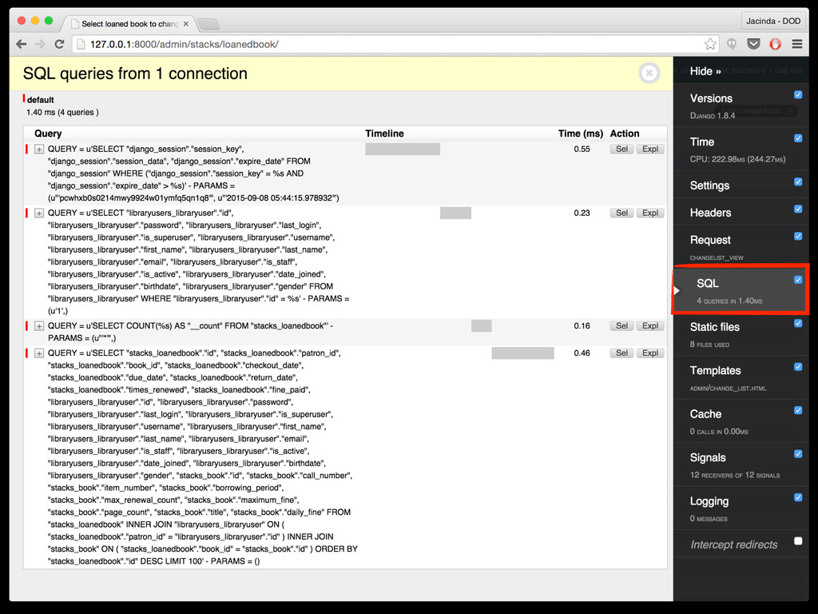Image resolution: width=818 pixels, height=614 pixels.
Task: Expand the django_session query
Action: pyautogui.click(x=39, y=150)
